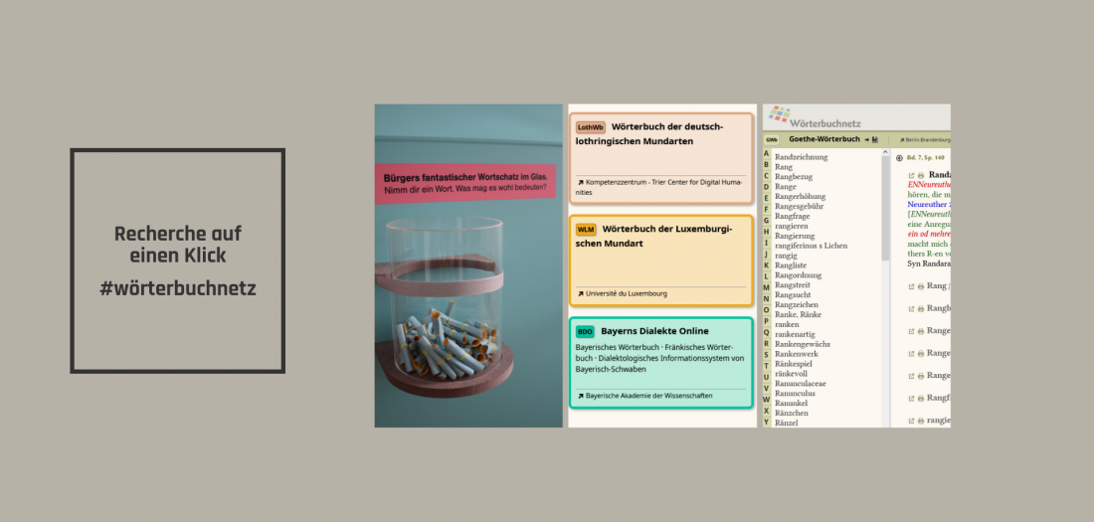Viewport: 1094px width, 522px height.
Task: Select Rangstreit in the word list
Action: (x=794, y=284)
